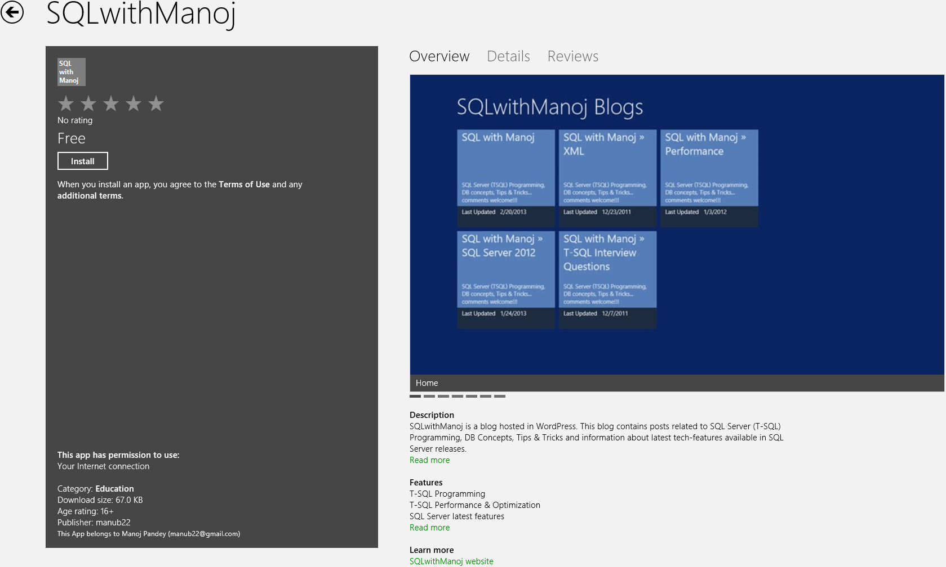Select the last screenshot pager indicator
Screen dimensions: 946x567
[500, 396]
